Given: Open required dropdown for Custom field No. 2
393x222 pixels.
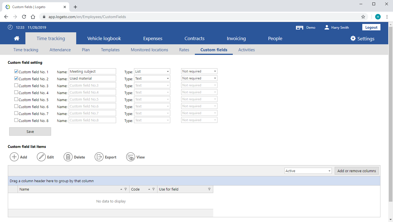Looking at the screenshot, I should coord(199,78).
